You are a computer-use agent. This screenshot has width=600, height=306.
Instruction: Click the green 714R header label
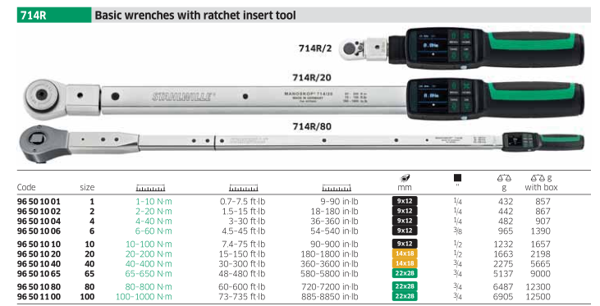coord(54,16)
